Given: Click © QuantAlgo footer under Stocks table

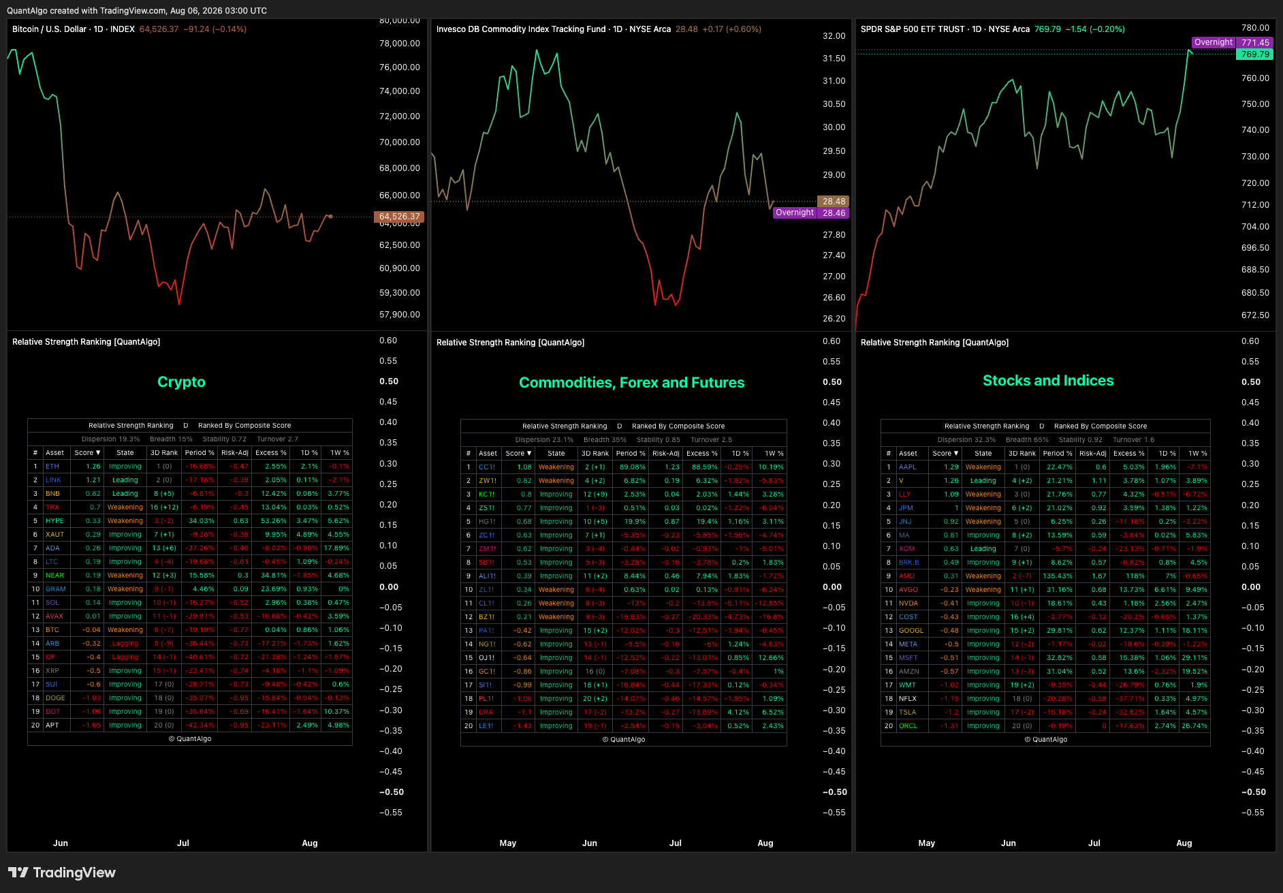Looking at the screenshot, I should pyautogui.click(x=1046, y=740).
